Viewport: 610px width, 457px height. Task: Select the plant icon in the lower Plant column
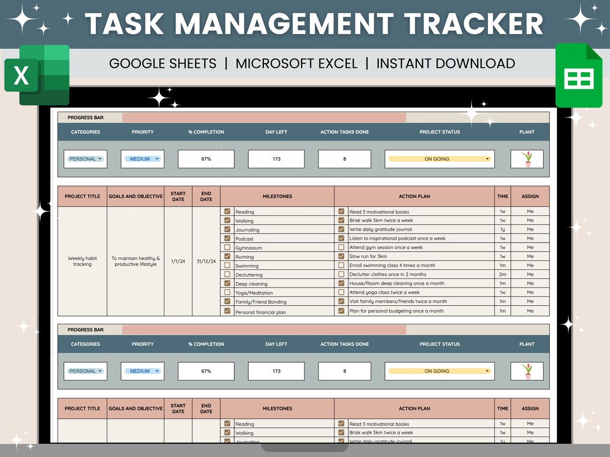[527, 371]
